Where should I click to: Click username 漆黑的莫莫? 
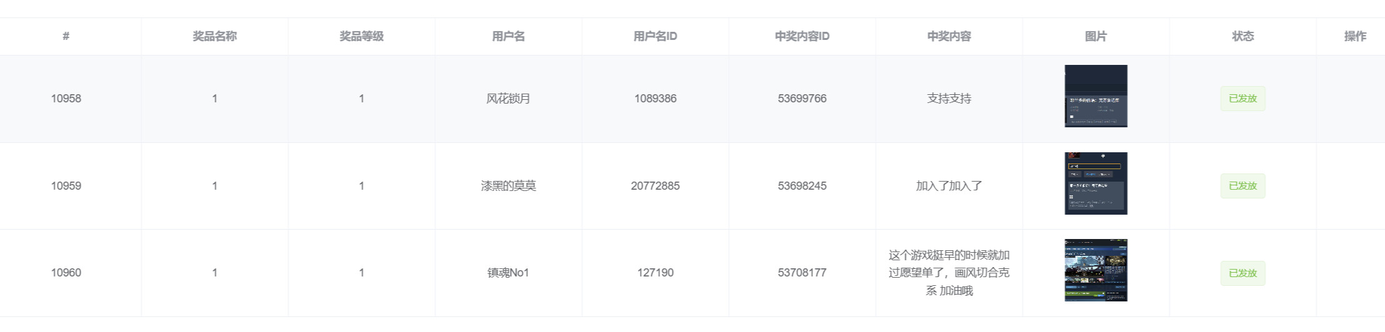(x=508, y=186)
